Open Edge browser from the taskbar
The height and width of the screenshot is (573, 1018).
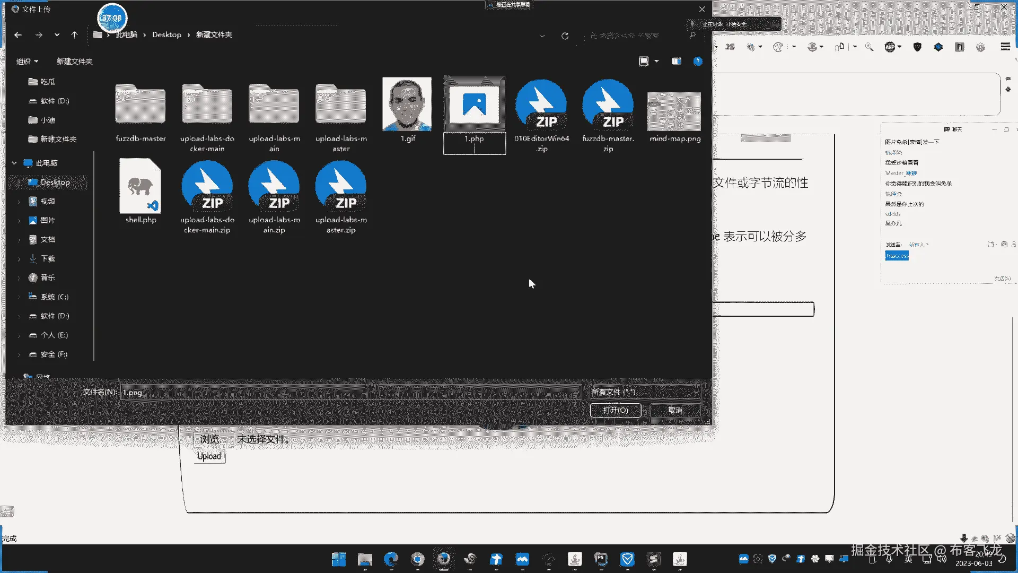pos(391,559)
